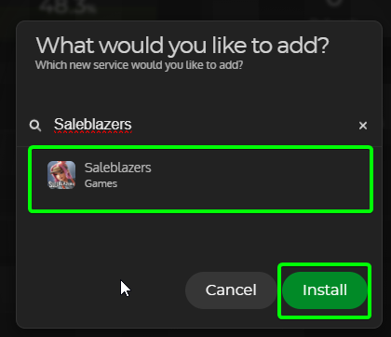Clear the search with the X icon

(363, 126)
